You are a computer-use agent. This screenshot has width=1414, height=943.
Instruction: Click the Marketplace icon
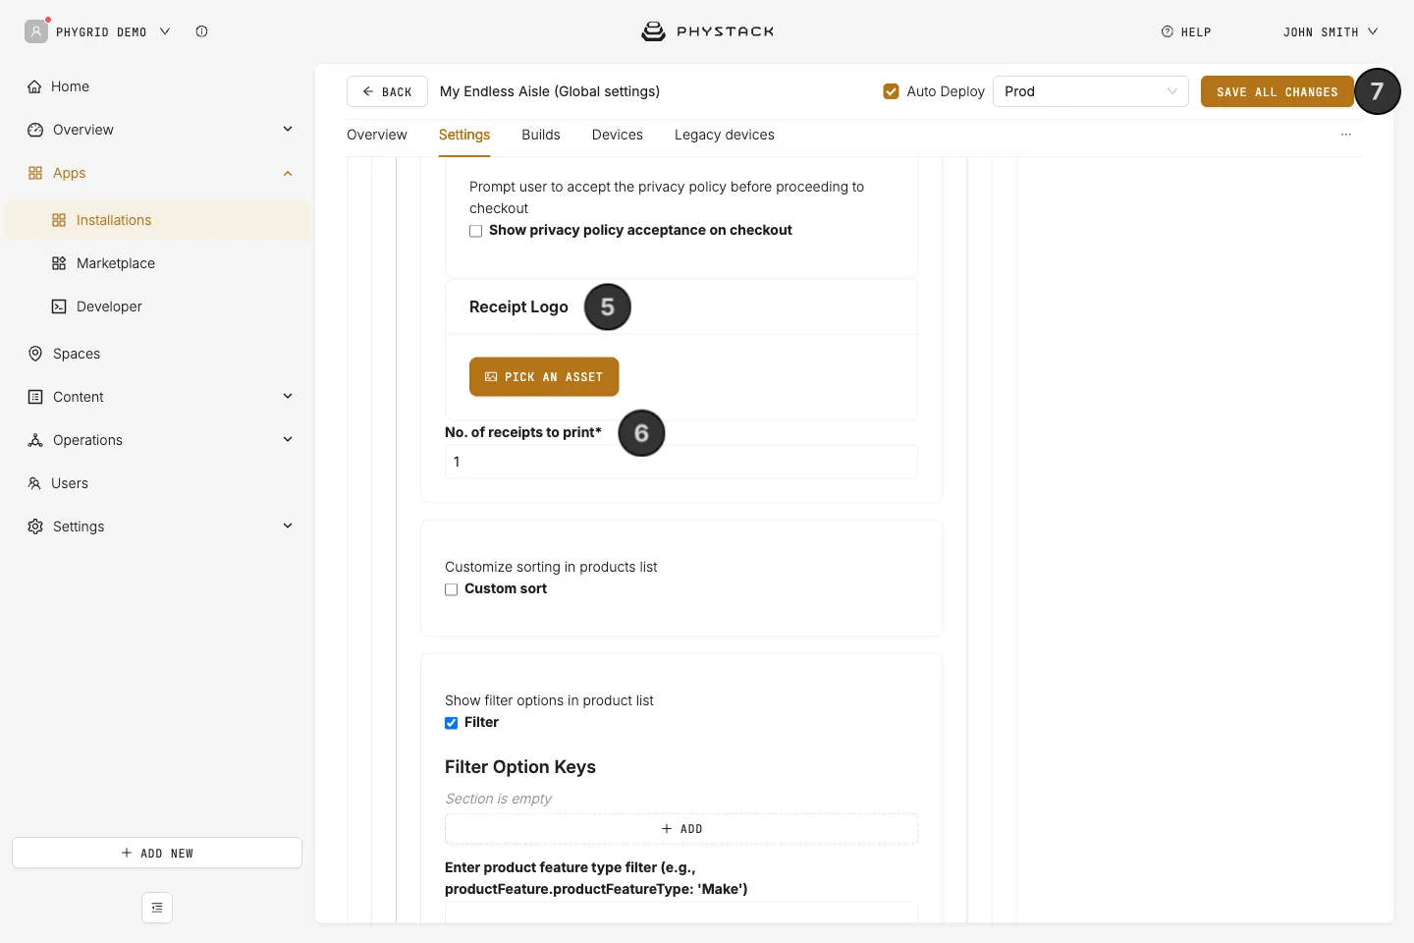pos(59,263)
